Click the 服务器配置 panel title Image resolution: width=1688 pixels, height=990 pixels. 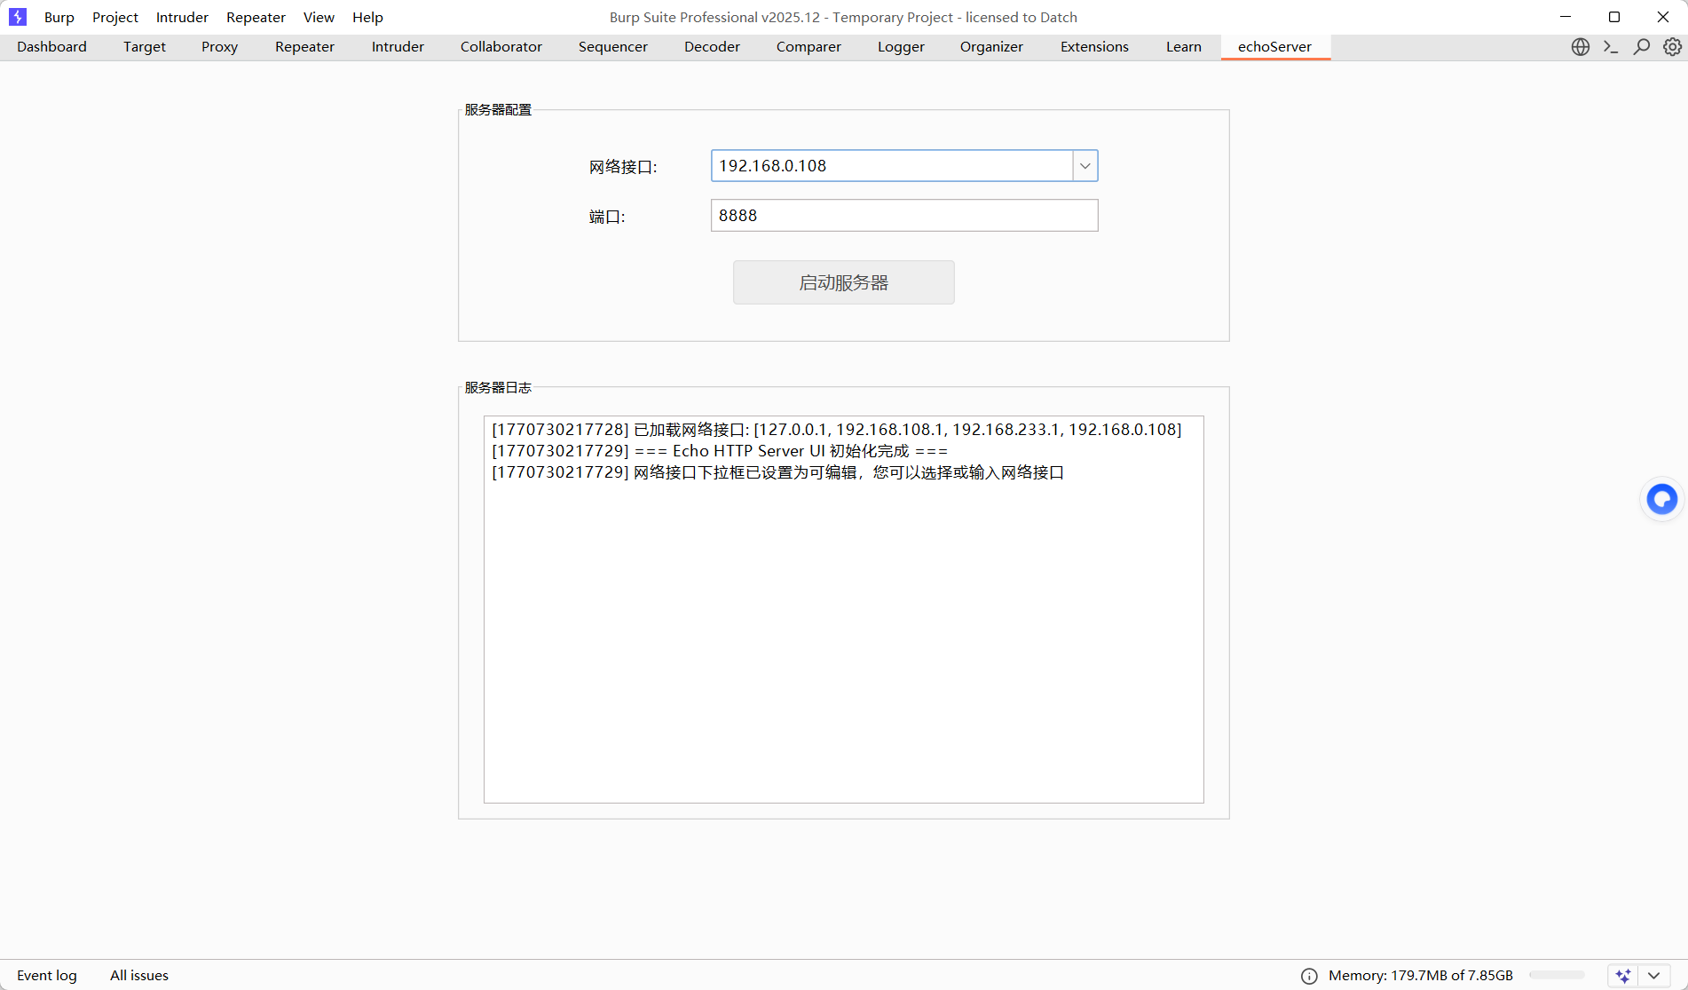click(498, 110)
